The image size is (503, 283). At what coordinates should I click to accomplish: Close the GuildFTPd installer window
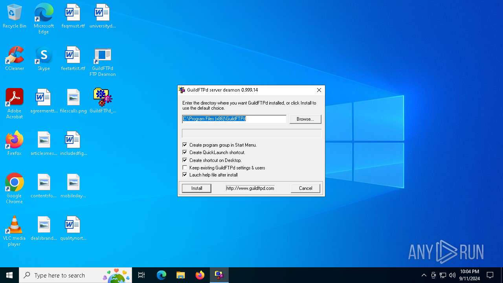(319, 90)
